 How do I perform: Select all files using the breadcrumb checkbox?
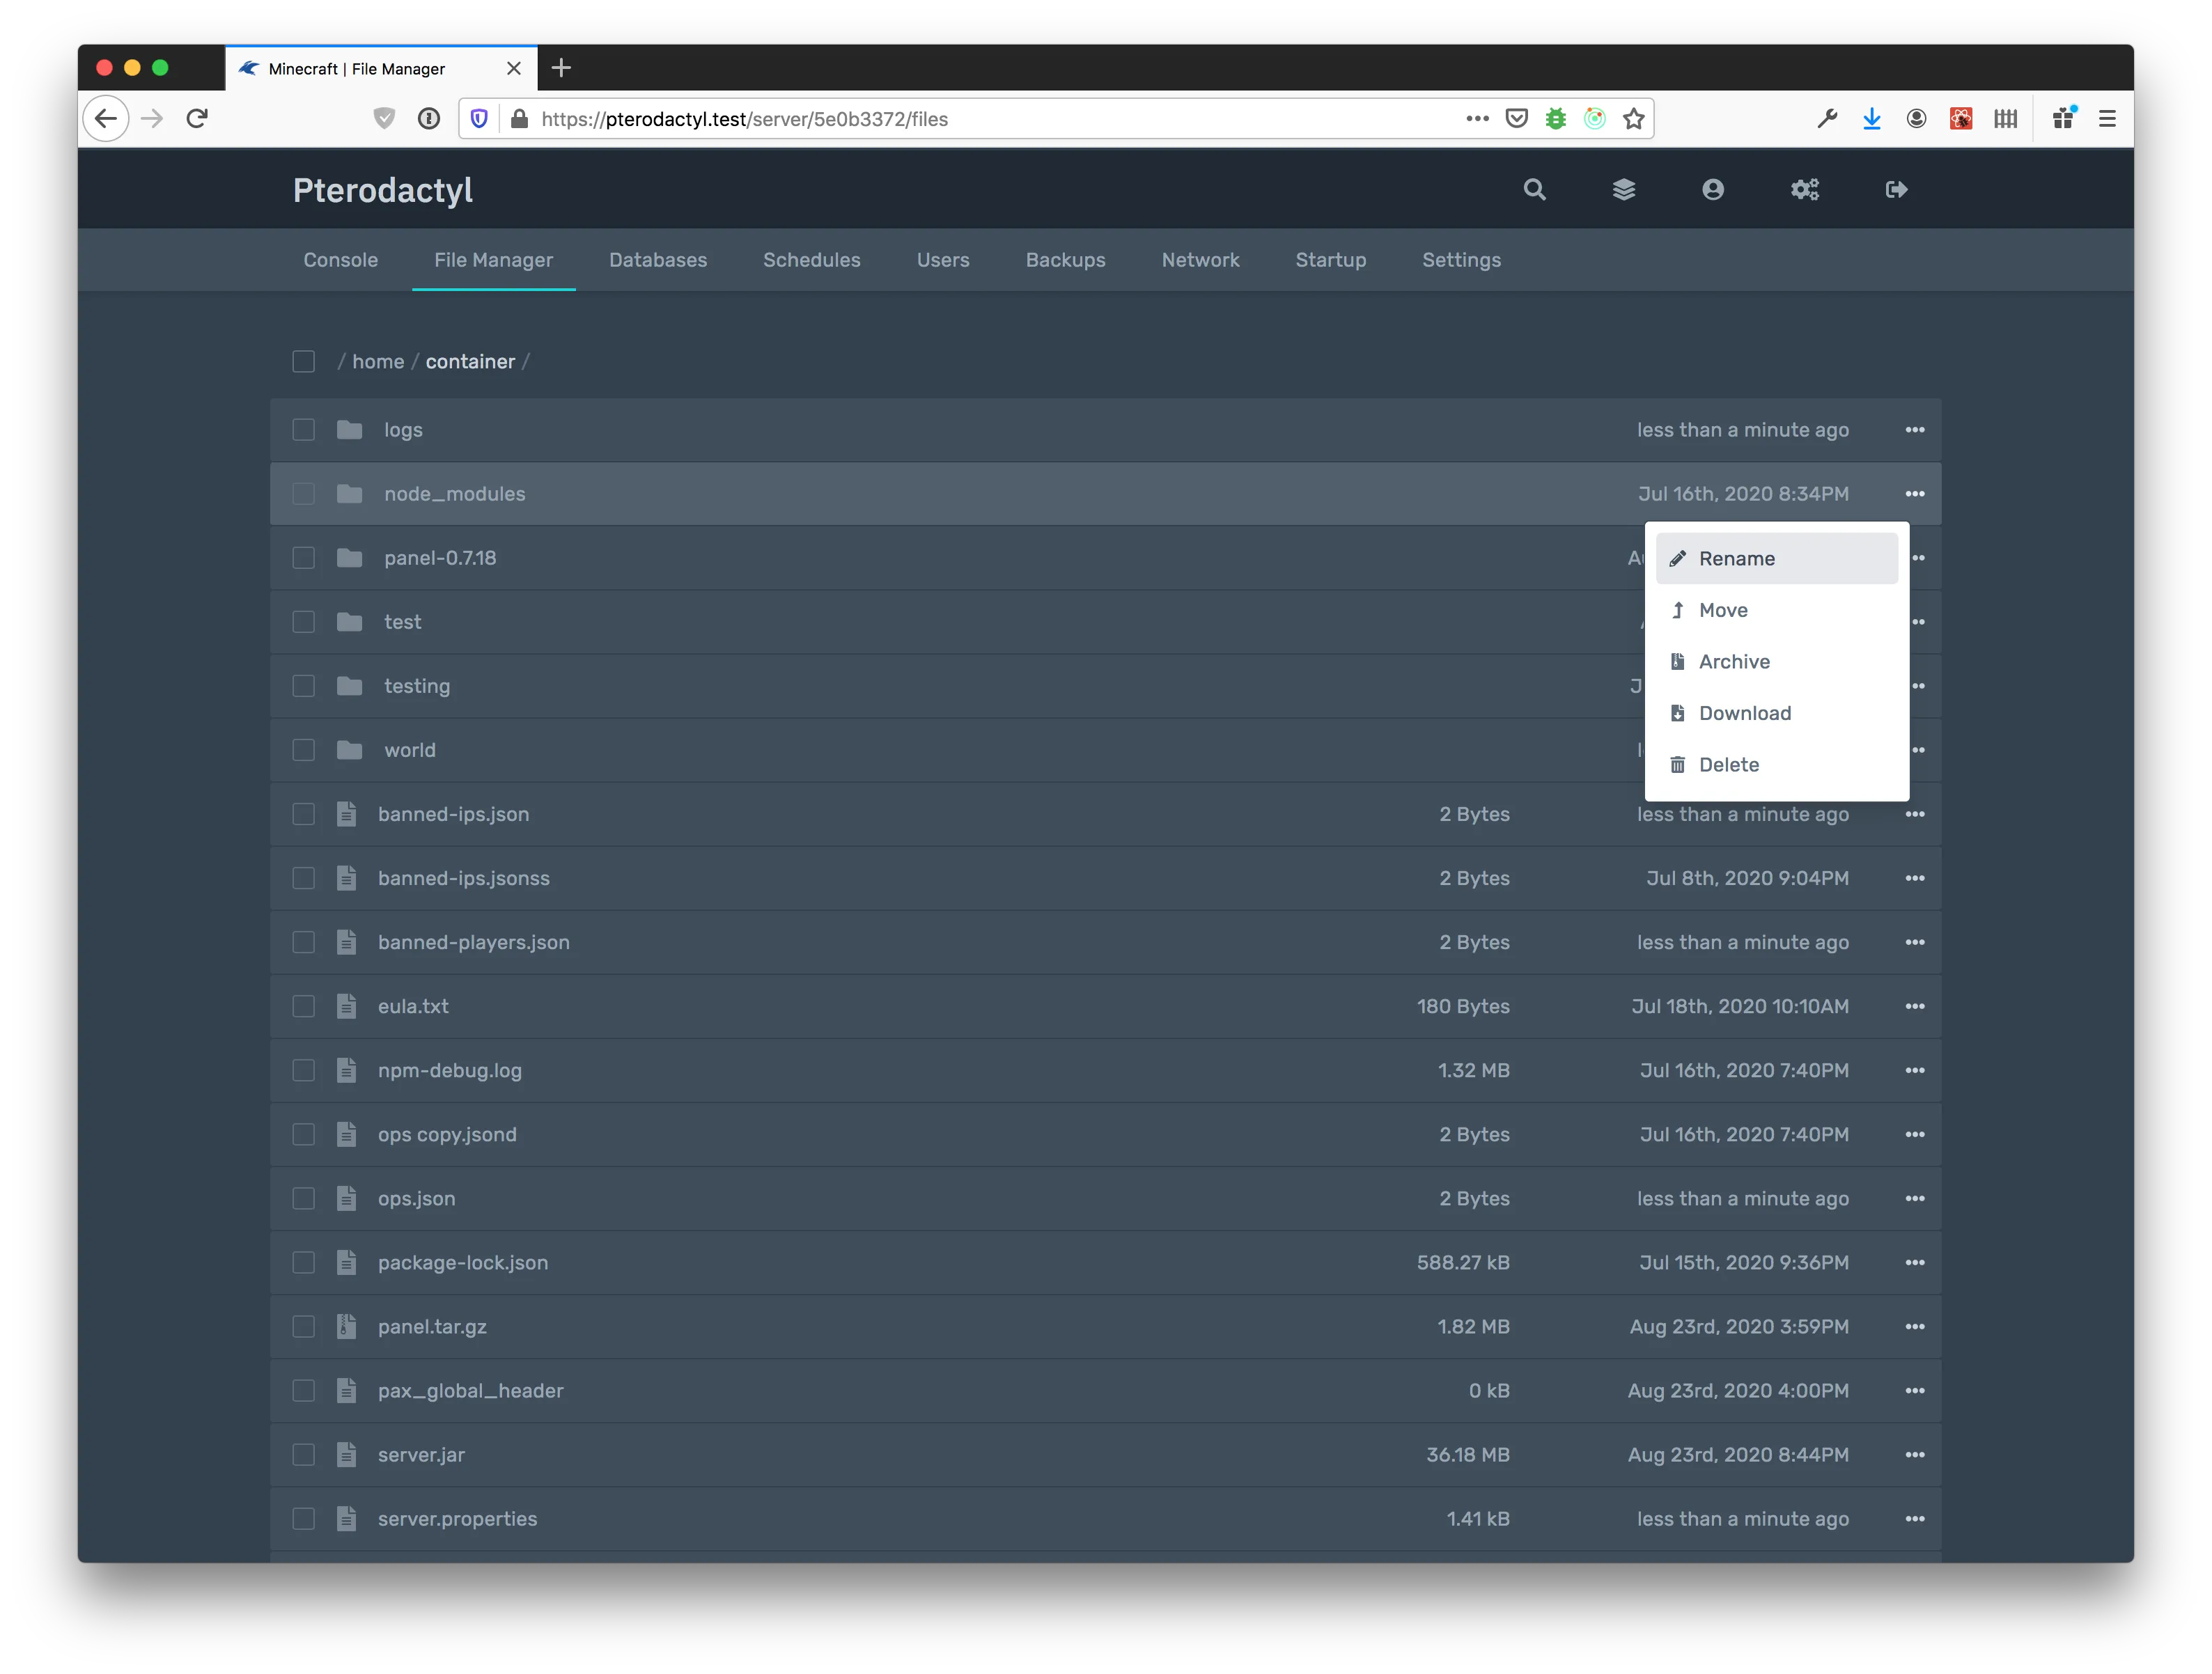304,361
